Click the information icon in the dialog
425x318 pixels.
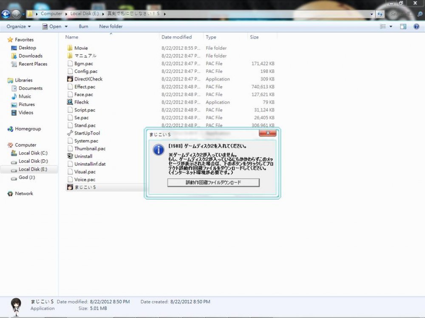(x=158, y=150)
